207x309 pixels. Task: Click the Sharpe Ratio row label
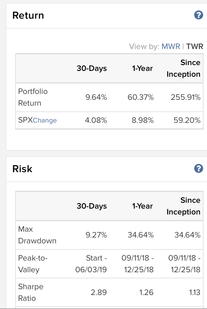click(x=31, y=292)
